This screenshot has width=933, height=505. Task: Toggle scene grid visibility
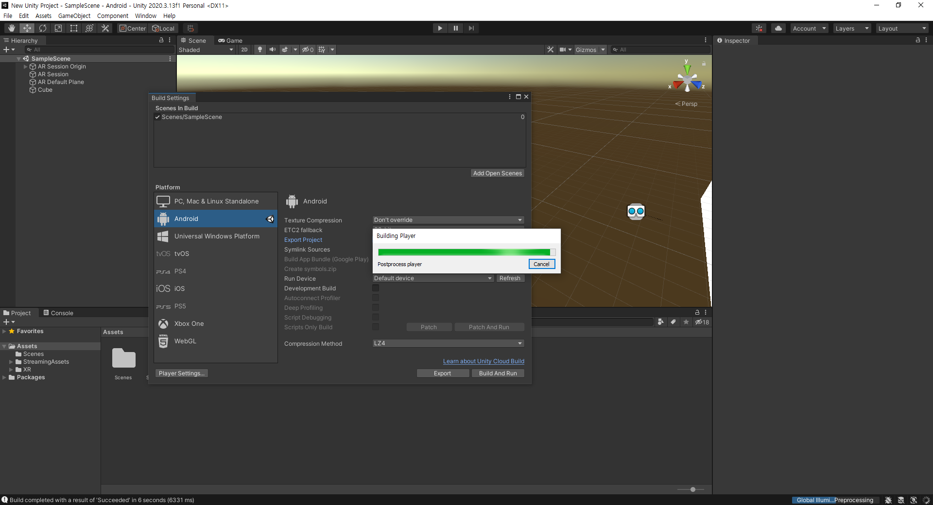[x=322, y=50]
